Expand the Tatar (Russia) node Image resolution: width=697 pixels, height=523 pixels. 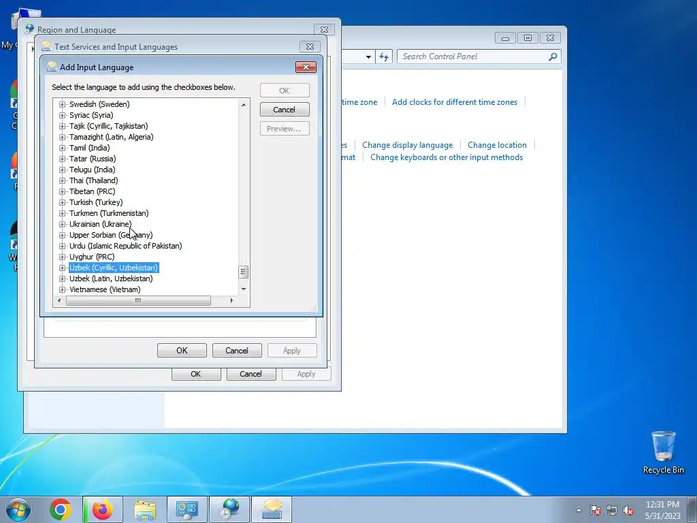62,159
